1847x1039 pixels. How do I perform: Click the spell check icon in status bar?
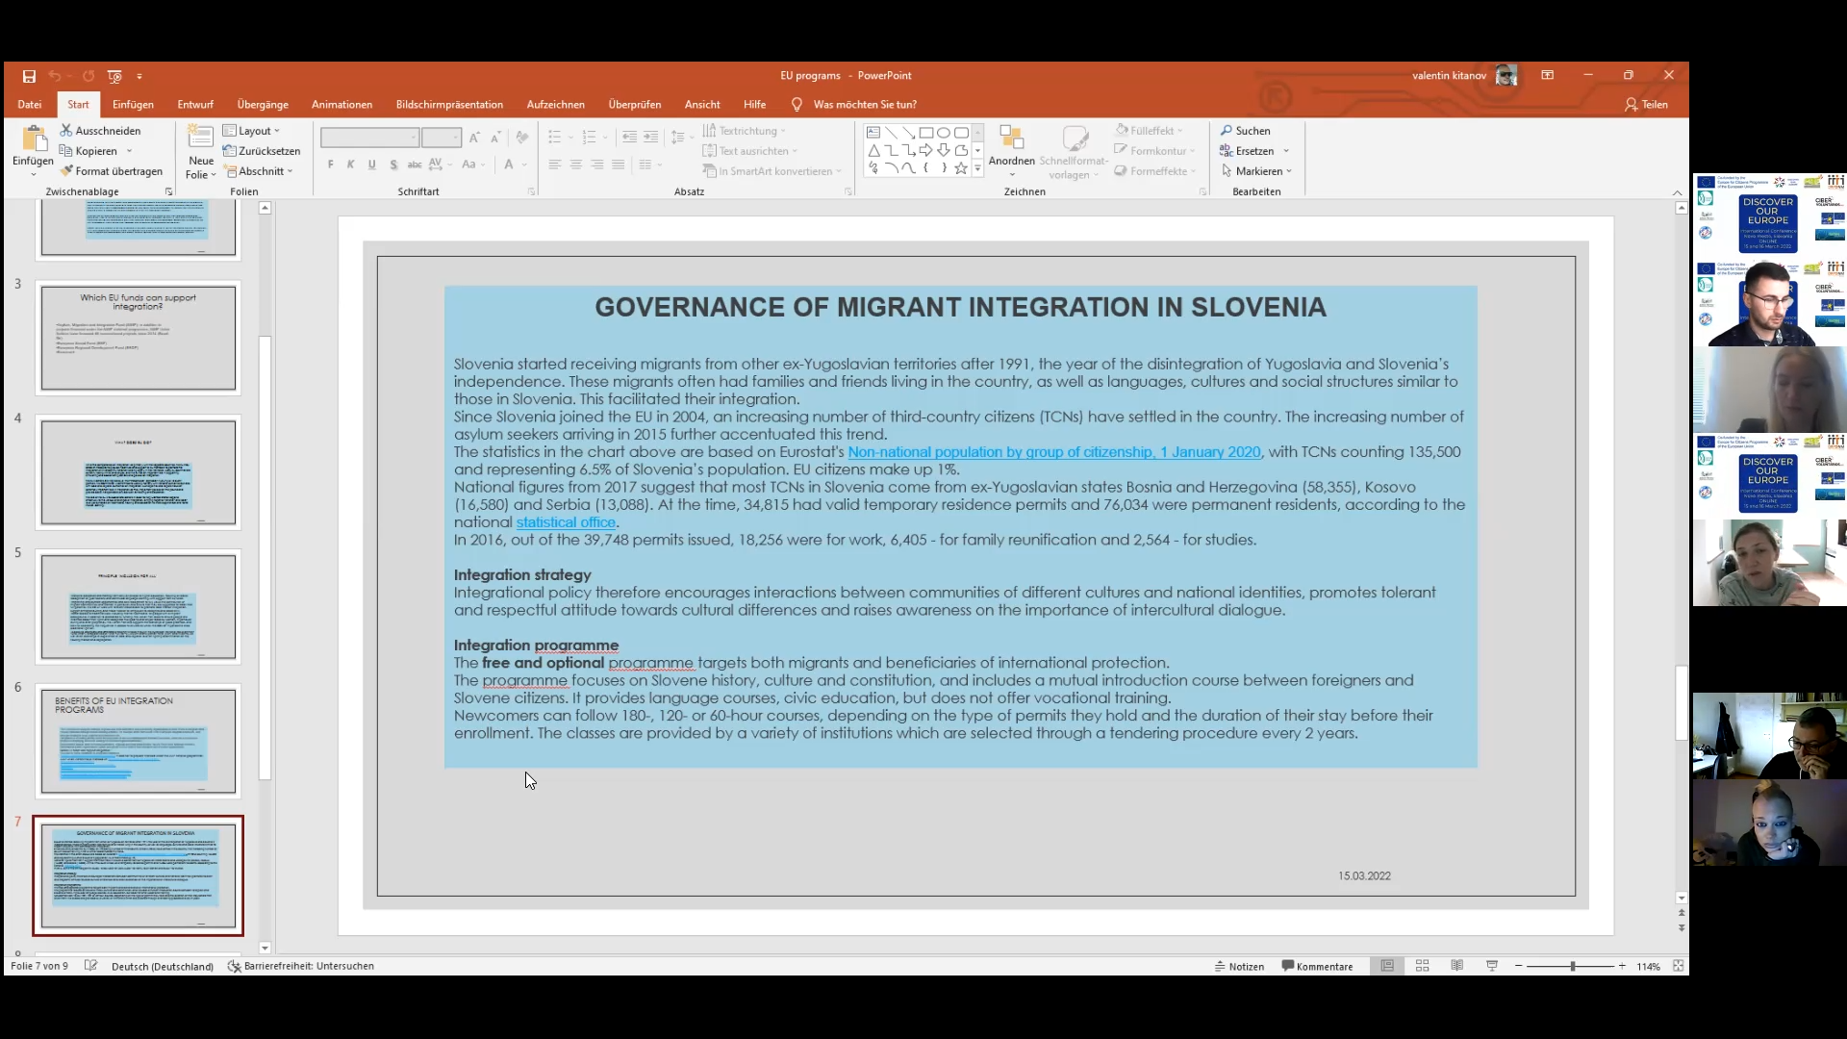click(x=91, y=966)
